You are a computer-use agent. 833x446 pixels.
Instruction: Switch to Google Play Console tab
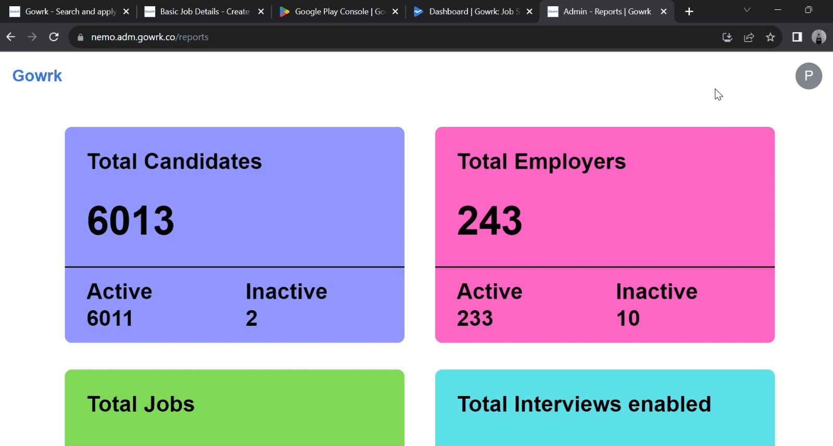(339, 11)
